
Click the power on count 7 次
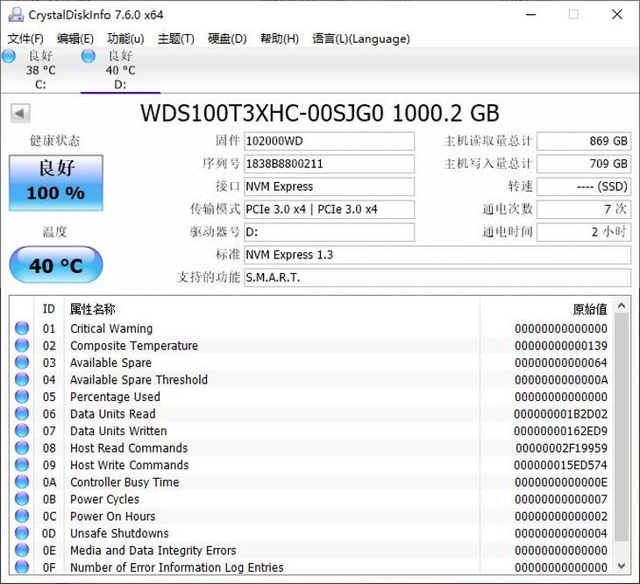coord(584,209)
